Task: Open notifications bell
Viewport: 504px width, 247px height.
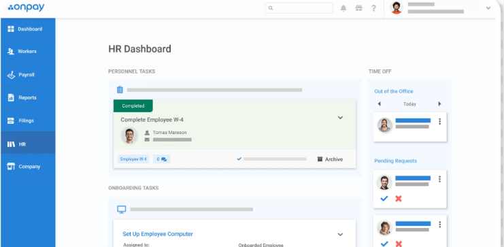Action: point(343,8)
